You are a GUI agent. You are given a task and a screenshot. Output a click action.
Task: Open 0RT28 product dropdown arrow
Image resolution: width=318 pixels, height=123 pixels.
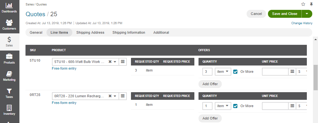pos(115,96)
